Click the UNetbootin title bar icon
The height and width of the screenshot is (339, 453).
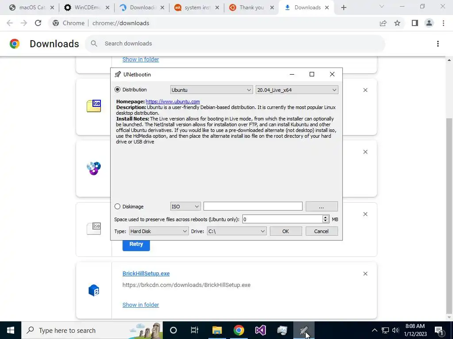[x=118, y=74]
